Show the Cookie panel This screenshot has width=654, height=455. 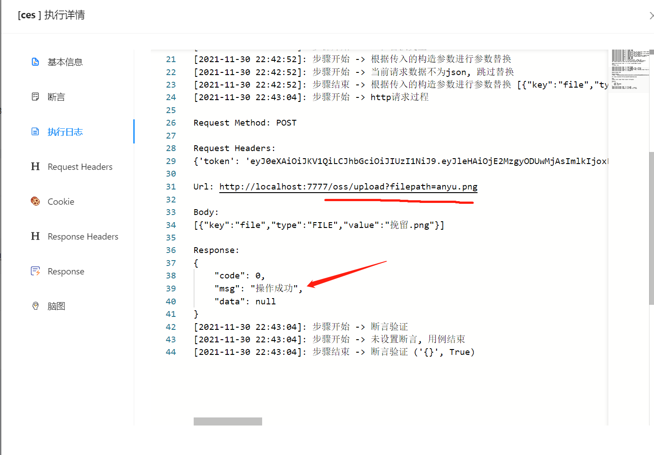coord(61,202)
